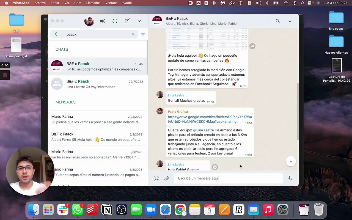The width and height of the screenshot is (352, 220).
Task: Open the spreadsheet image attachment
Action: click(207, 40)
